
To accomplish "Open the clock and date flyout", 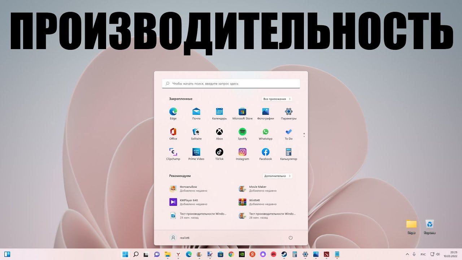I will [x=451, y=254].
